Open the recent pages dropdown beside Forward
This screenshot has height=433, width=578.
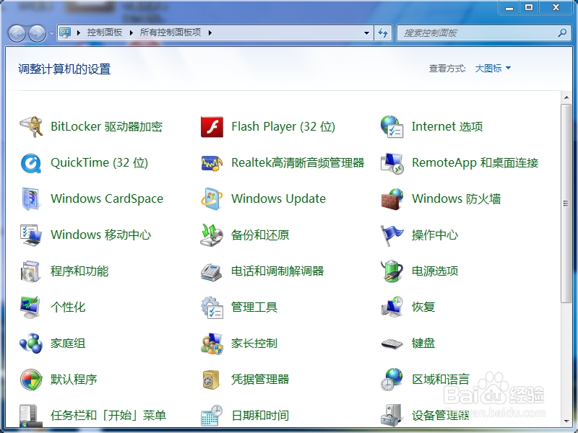[x=51, y=33]
